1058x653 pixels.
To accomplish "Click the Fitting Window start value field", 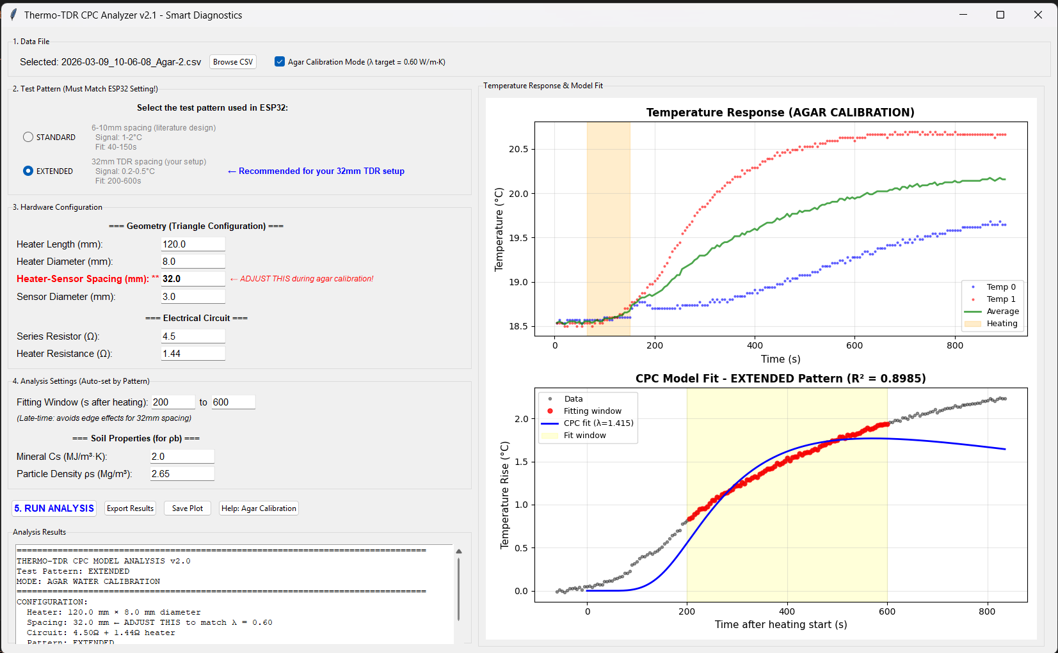I will click(x=173, y=402).
